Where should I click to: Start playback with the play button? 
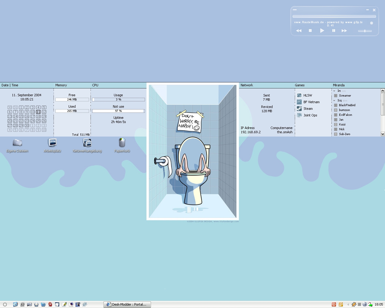click(322, 30)
